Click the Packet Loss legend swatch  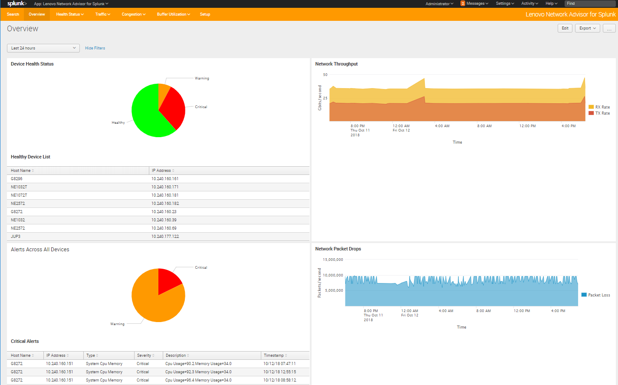click(584, 295)
